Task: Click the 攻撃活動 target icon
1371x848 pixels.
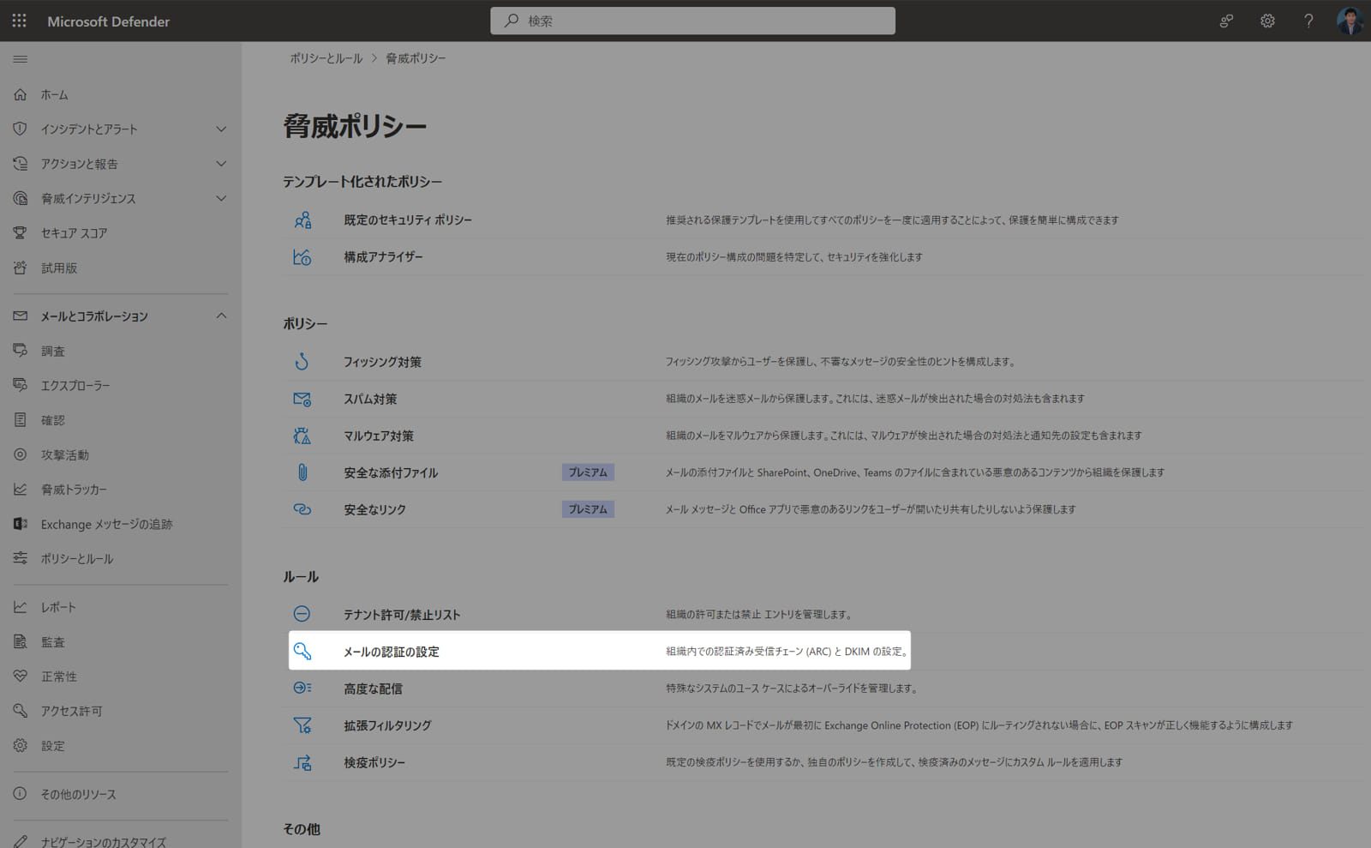Action: [x=21, y=454]
